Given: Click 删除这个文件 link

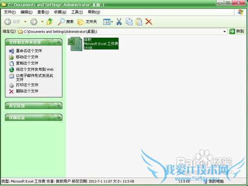Looking at the screenshot, I should coord(27,91).
